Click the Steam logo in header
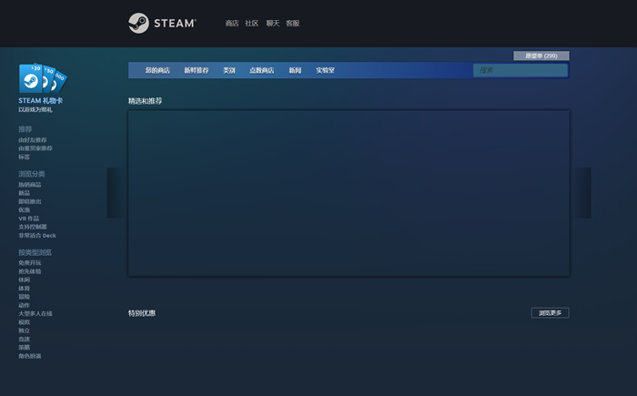637x396 pixels. (162, 23)
